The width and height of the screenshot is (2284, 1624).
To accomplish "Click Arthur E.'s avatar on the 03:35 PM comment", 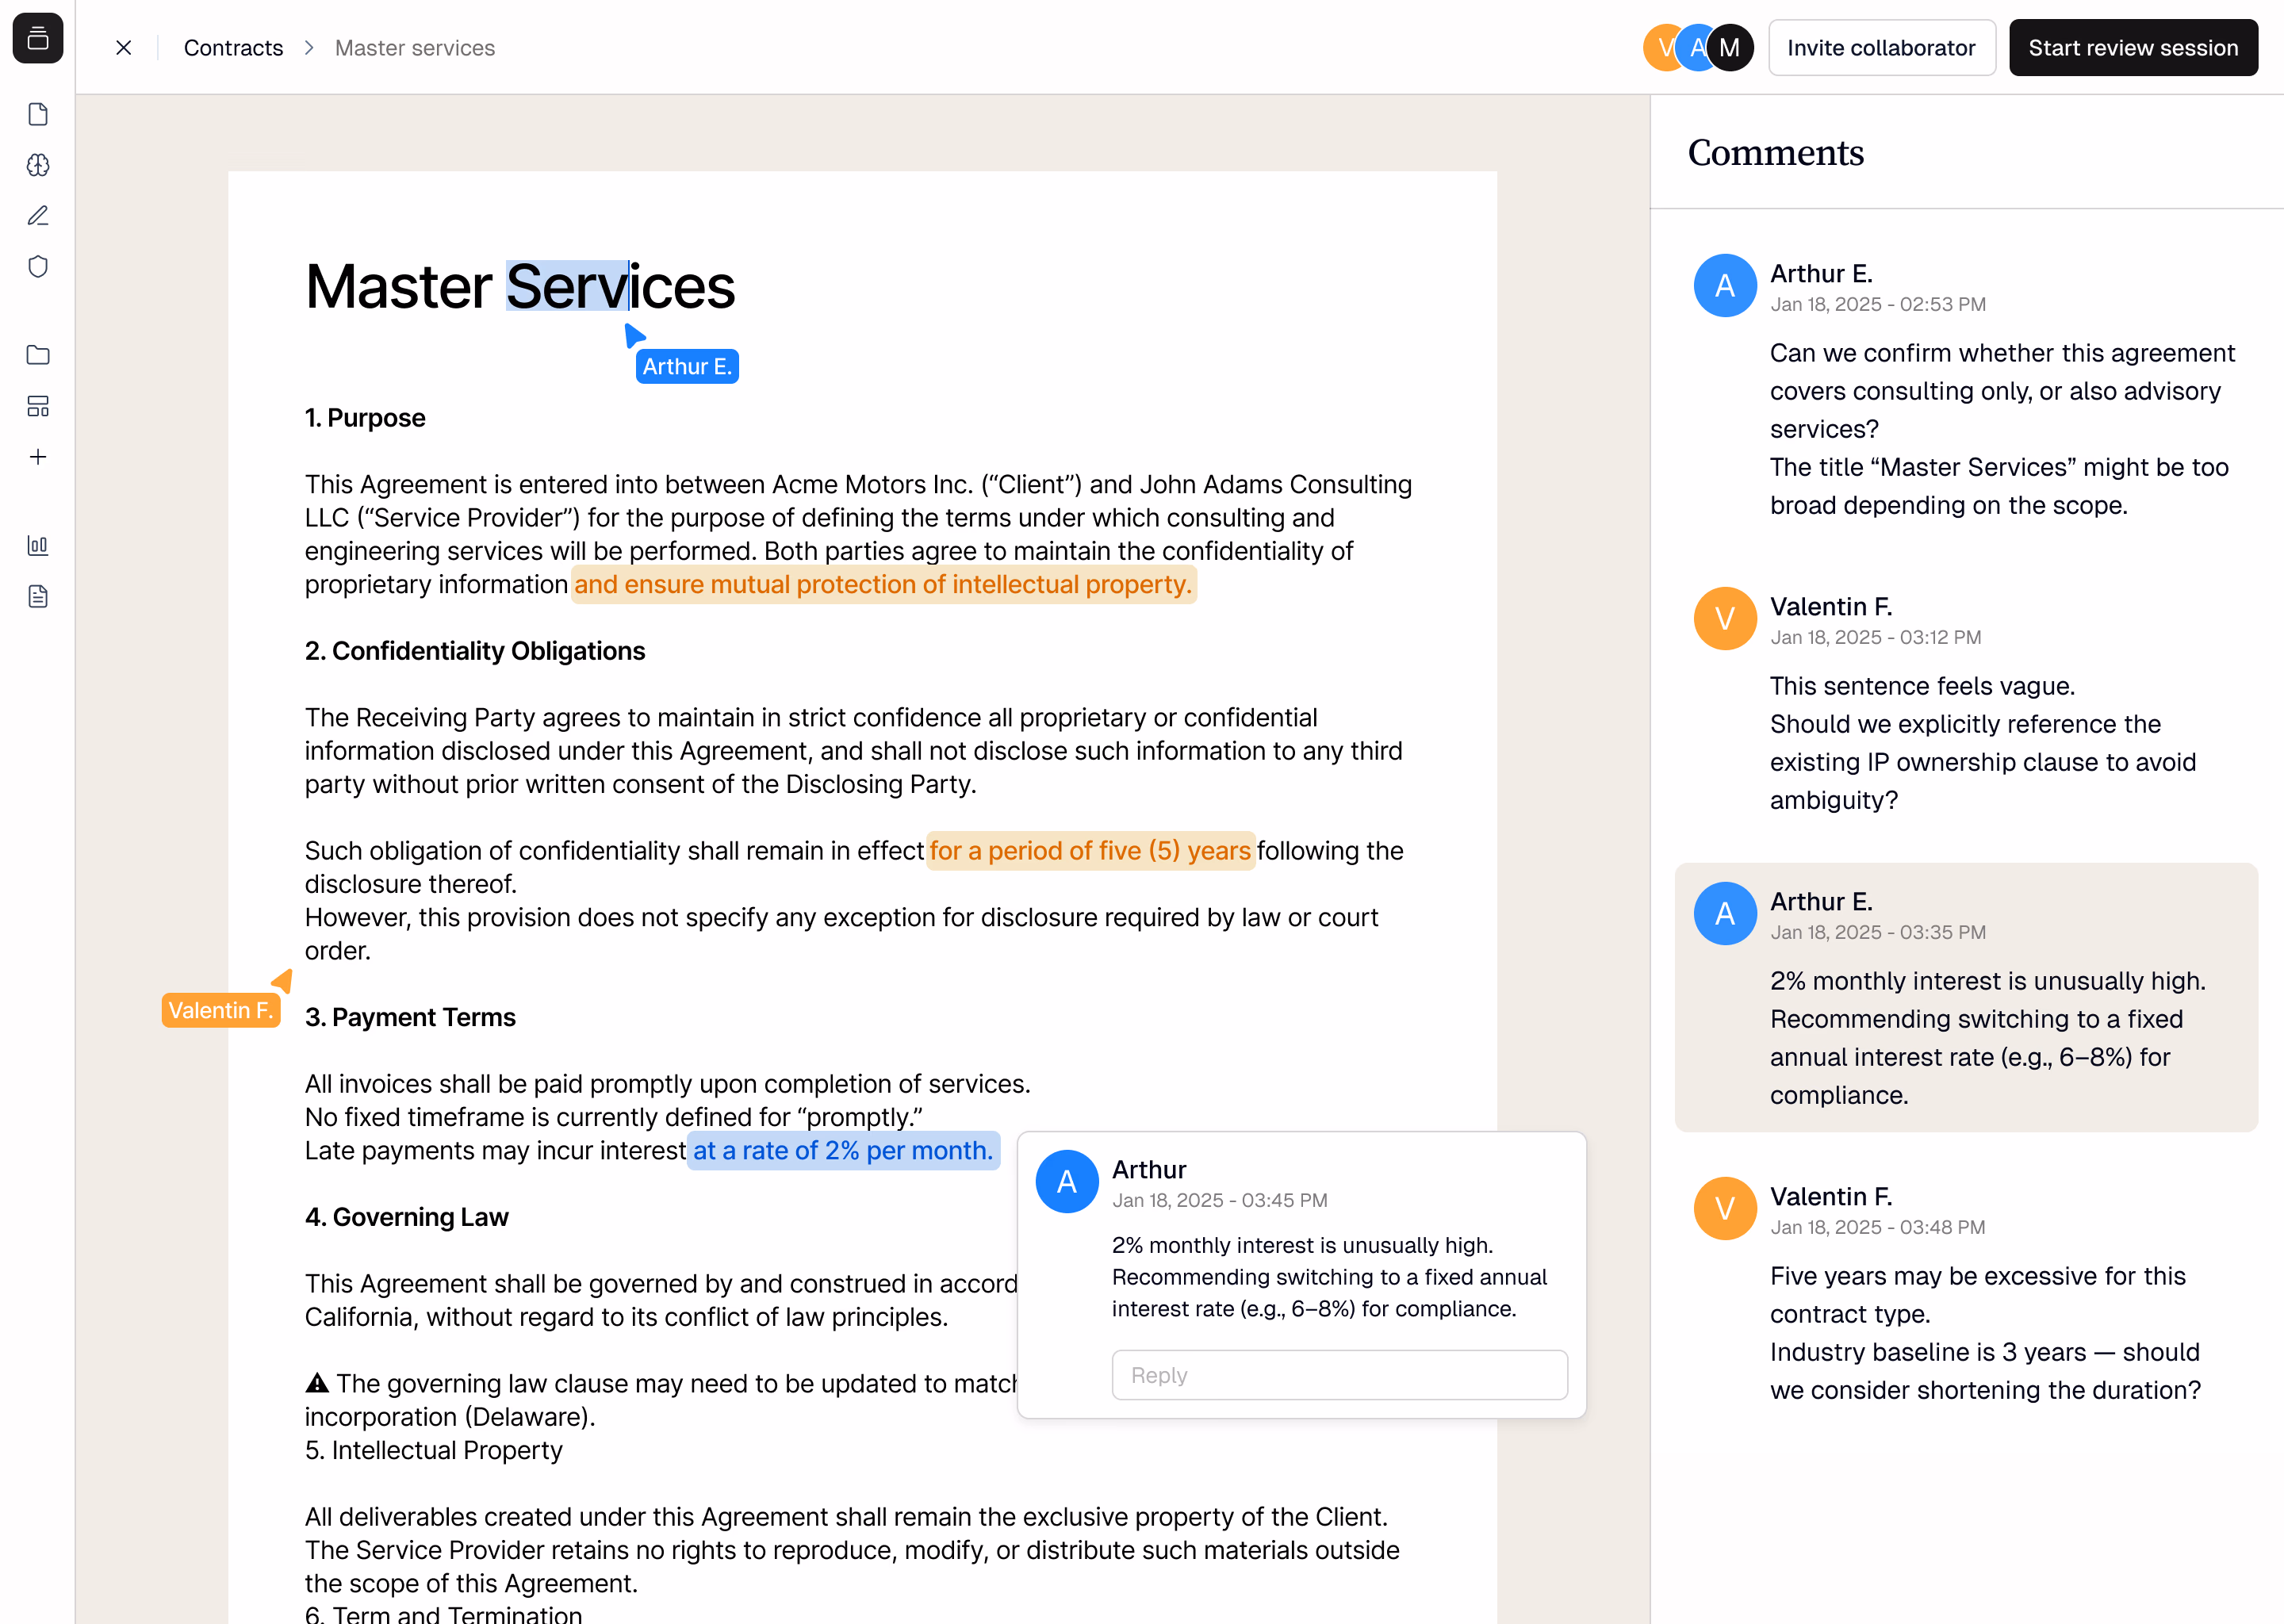I will (x=1725, y=914).
